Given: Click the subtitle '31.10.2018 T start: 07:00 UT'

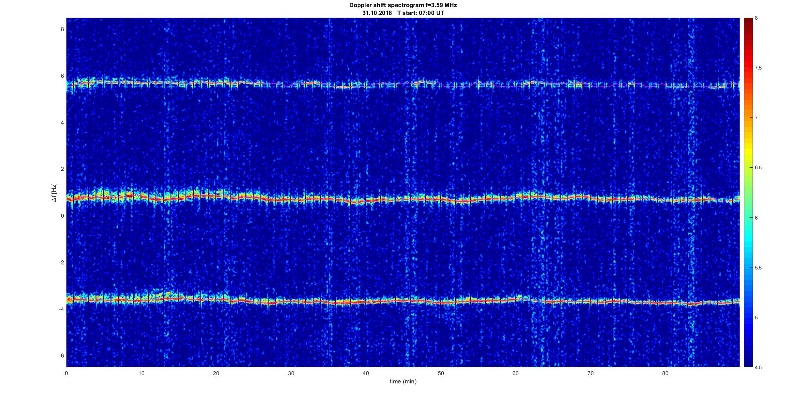Looking at the screenshot, I should point(403,13).
